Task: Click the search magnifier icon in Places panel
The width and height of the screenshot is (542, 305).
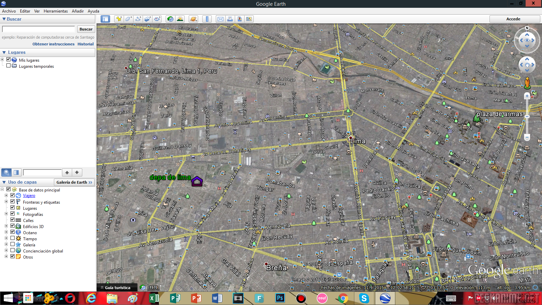Action: (6, 172)
